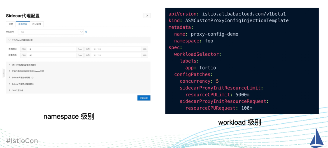This screenshot has height=148, width=328.
Task: Click the "workload 级别" caption
Action: coord(240,122)
